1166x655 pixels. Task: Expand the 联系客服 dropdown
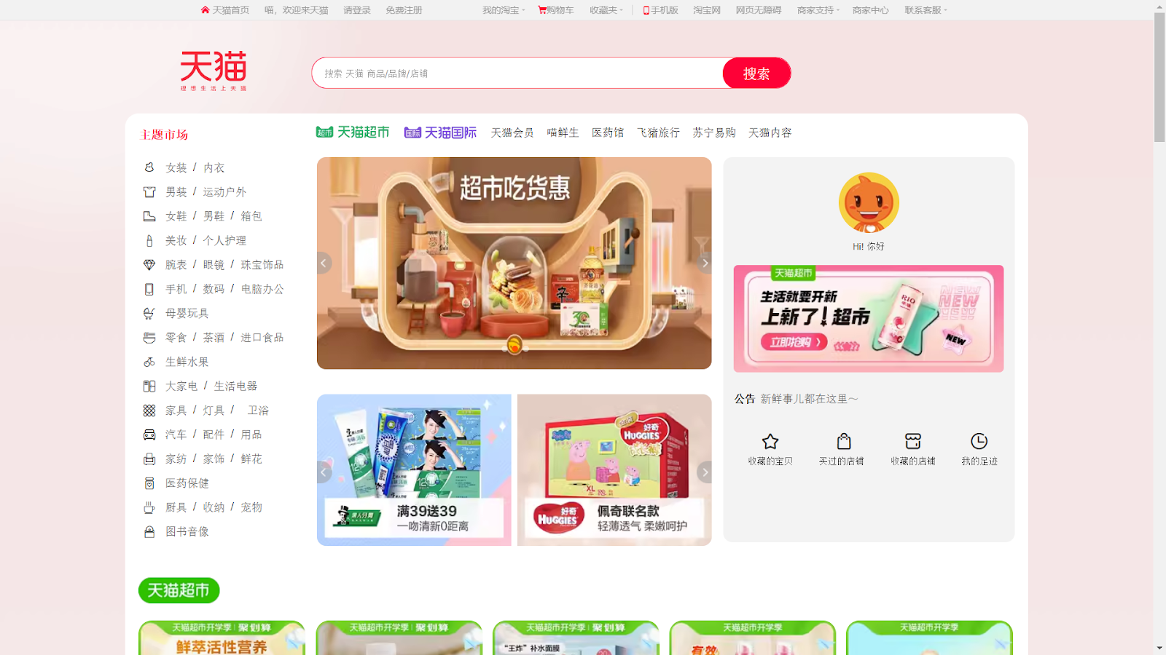click(x=926, y=10)
